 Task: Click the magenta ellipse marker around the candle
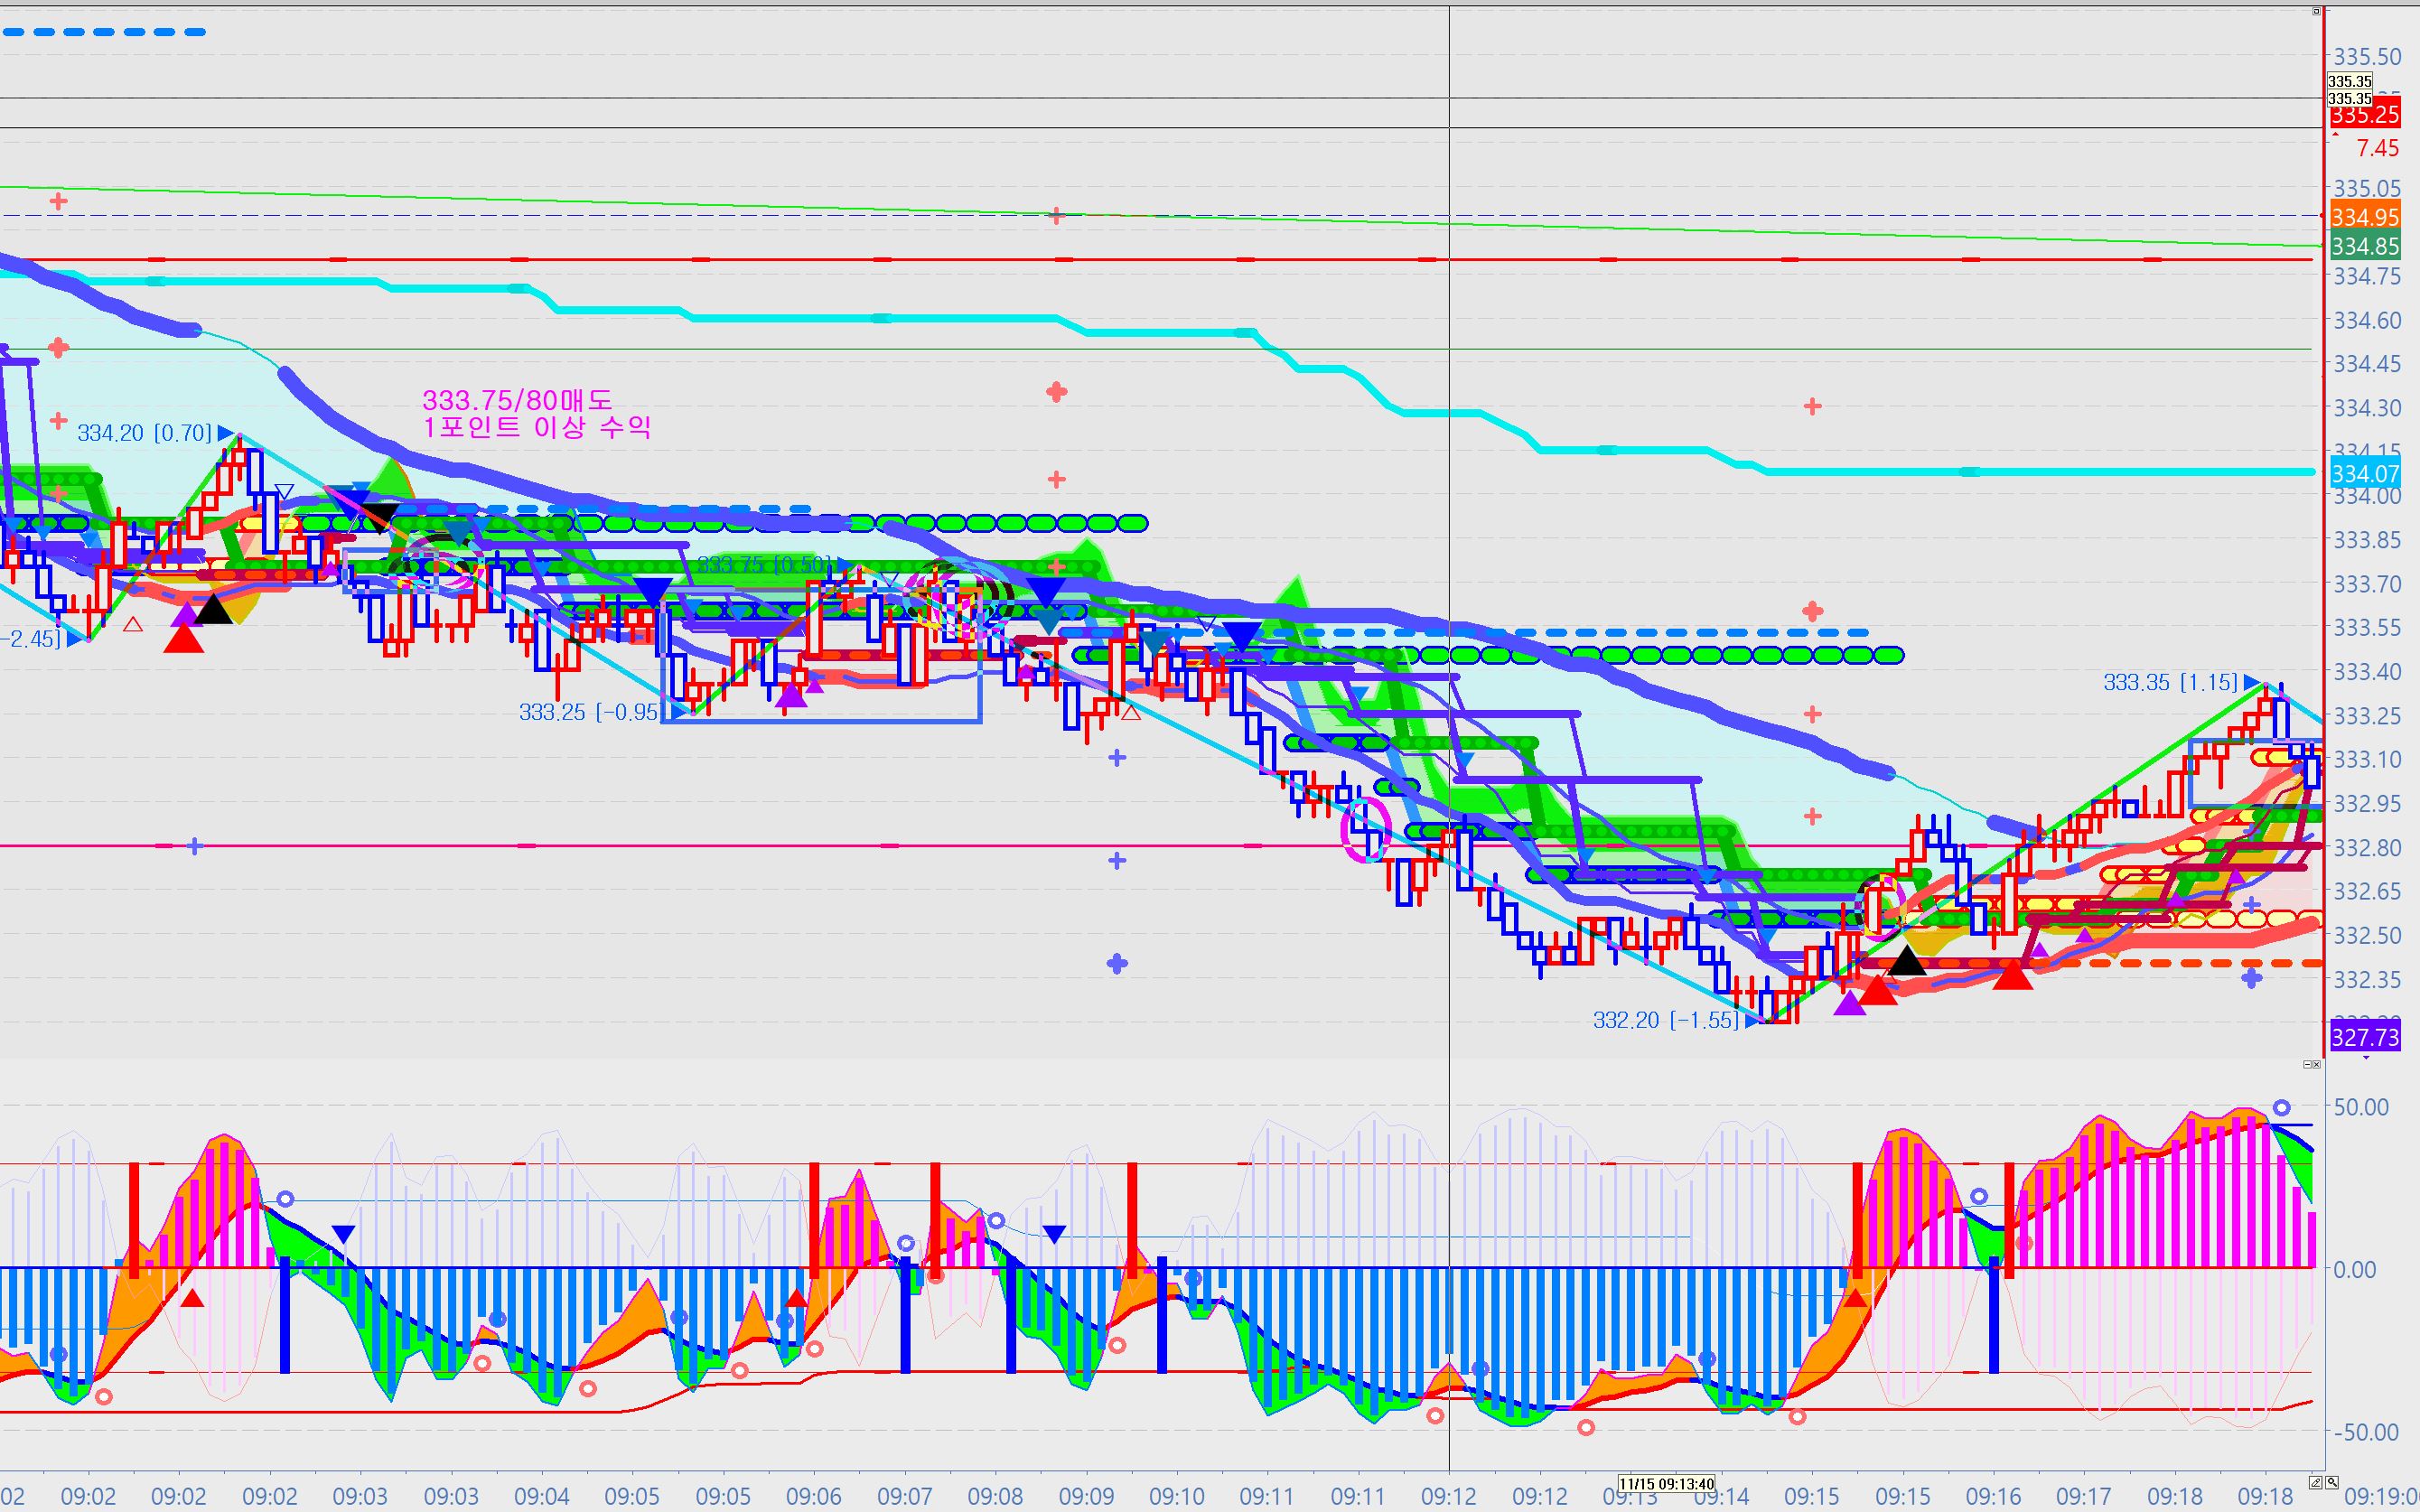pyautogui.click(x=1365, y=829)
